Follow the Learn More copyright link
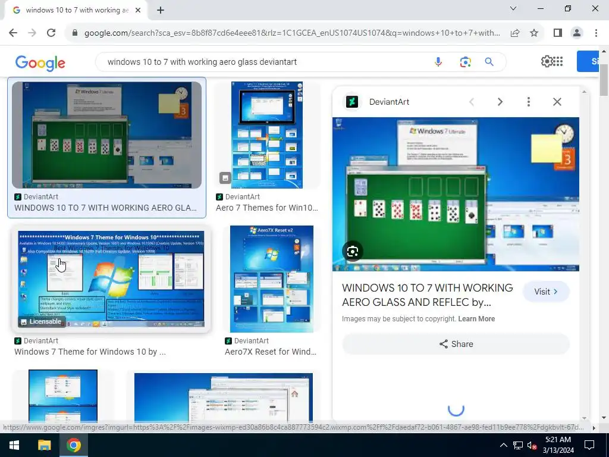Image resolution: width=609 pixels, height=457 pixels. click(x=476, y=319)
